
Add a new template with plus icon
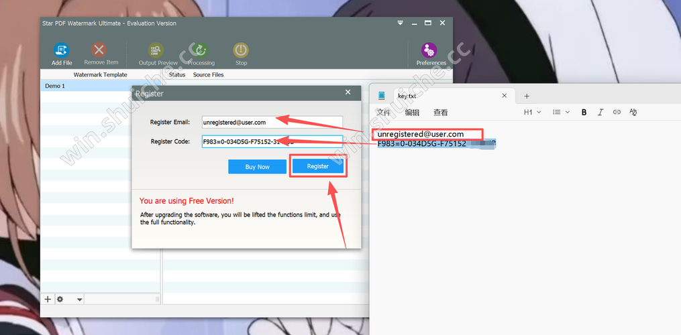[x=48, y=299]
